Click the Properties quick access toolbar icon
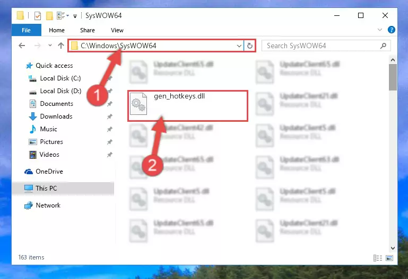 point(38,16)
